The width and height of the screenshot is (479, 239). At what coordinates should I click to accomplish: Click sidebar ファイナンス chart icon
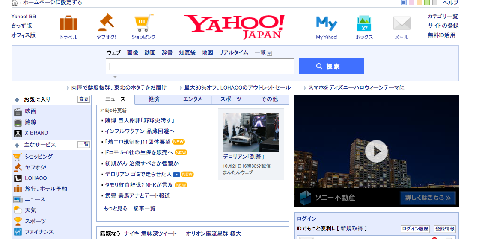pos(18,232)
